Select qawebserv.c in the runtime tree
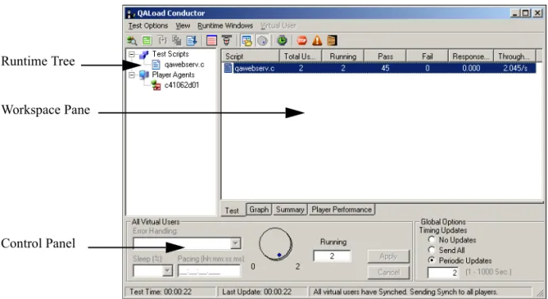Viewport: 548px width, 299px height. 184,64
